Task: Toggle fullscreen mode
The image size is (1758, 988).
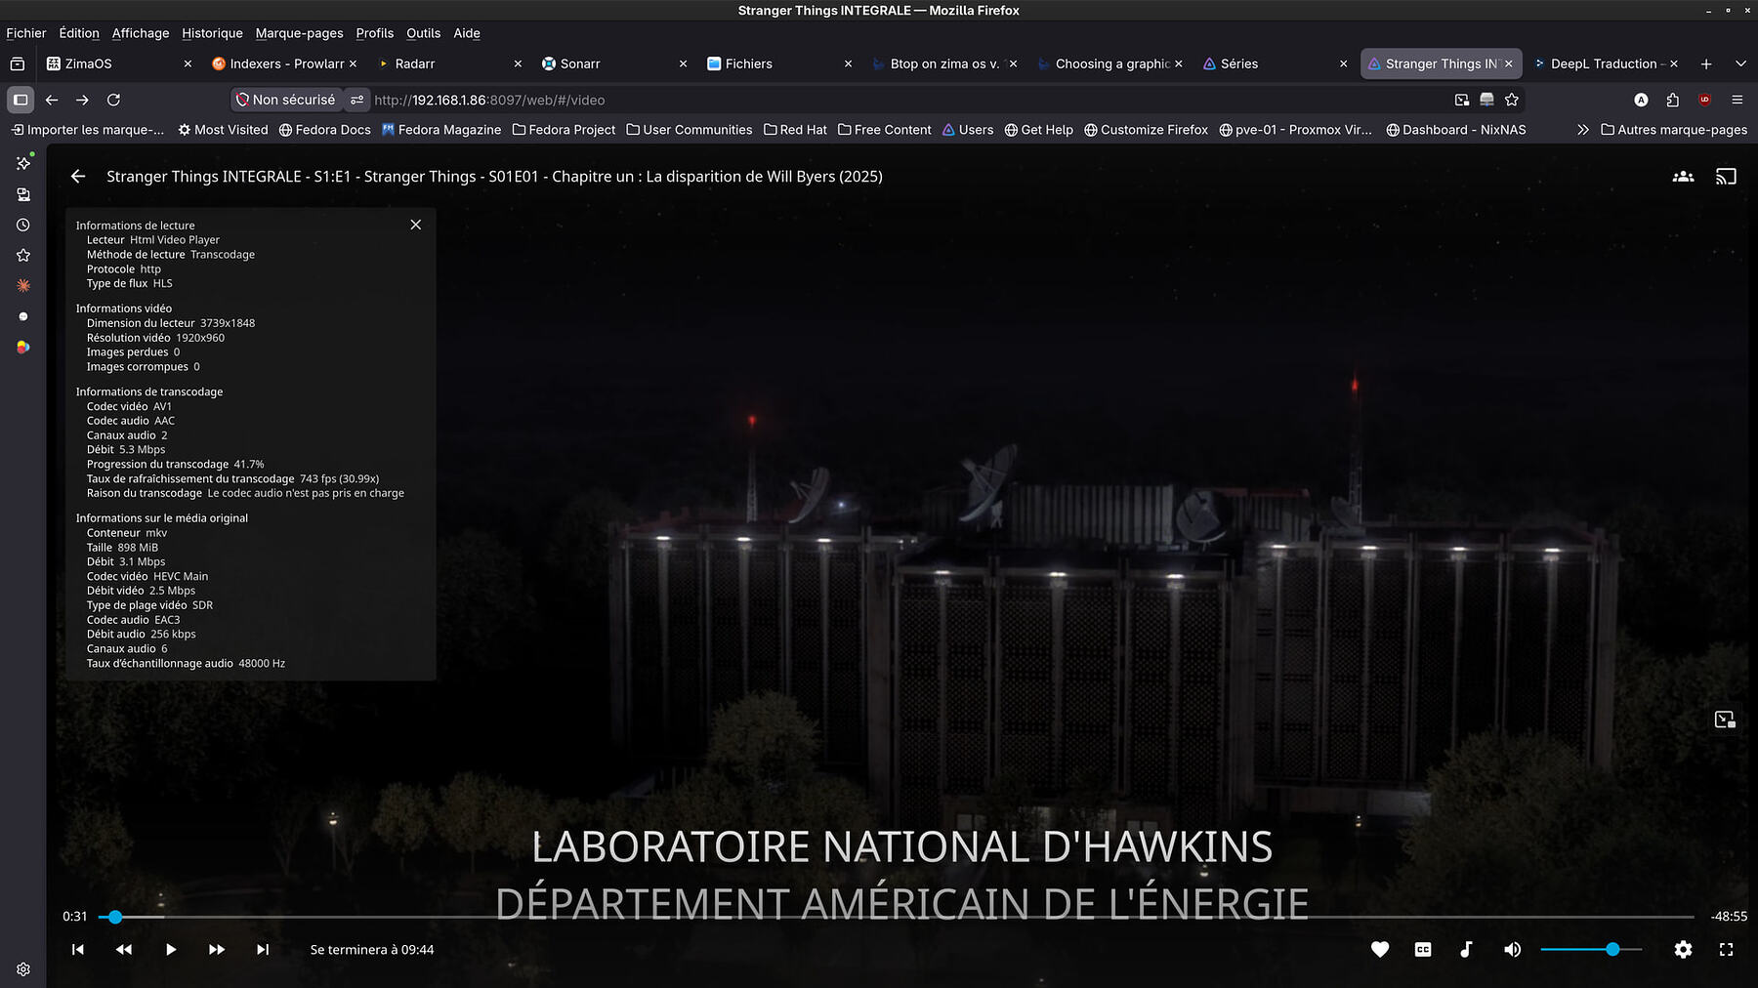Action: click(1726, 949)
